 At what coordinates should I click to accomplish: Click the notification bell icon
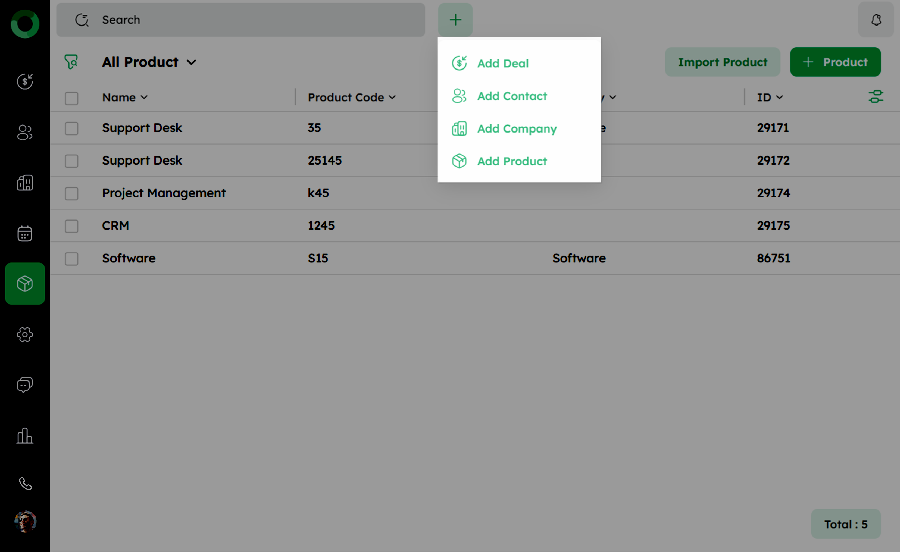click(x=876, y=20)
